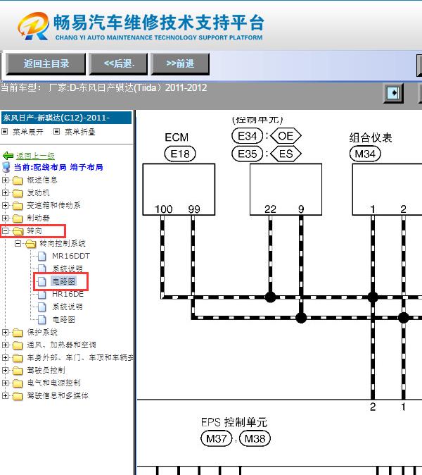The width and height of the screenshot is (422, 475).
Task: Select the highlighted 电路图 tree item
Action: (x=64, y=281)
